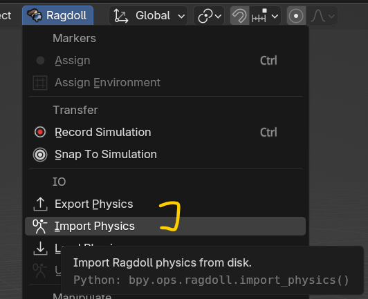The image size is (368, 299).
Task: Click the Assign Environment grid icon
Action: [40, 83]
